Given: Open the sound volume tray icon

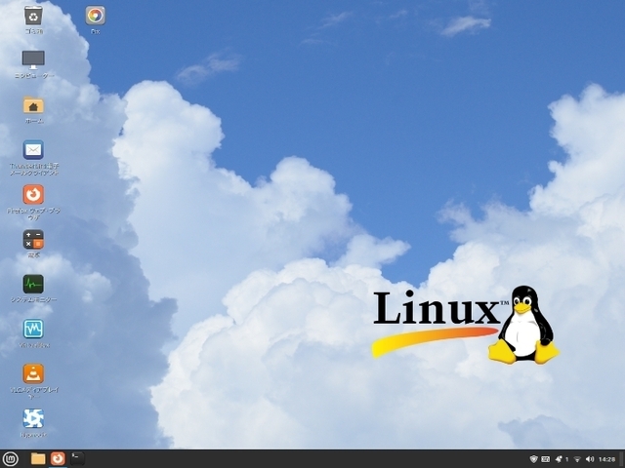Looking at the screenshot, I should 590,459.
